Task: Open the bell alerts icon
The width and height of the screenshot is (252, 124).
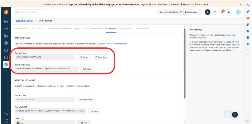Action: [229, 12]
